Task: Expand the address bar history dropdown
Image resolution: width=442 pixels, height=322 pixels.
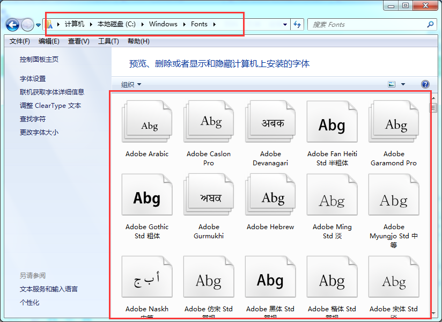Action: (285, 25)
